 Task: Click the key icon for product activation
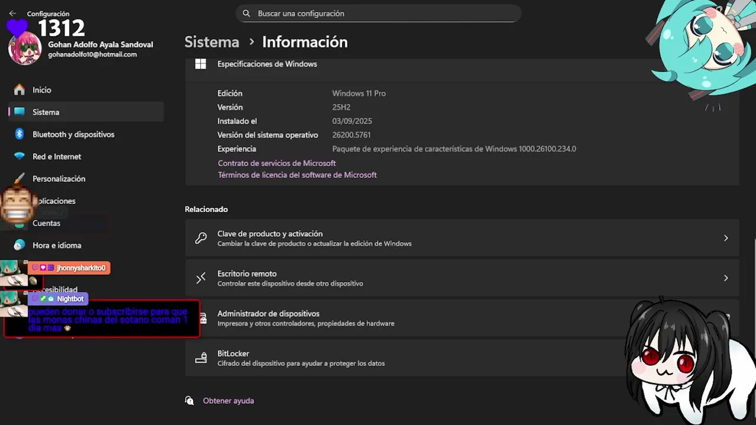coord(201,238)
